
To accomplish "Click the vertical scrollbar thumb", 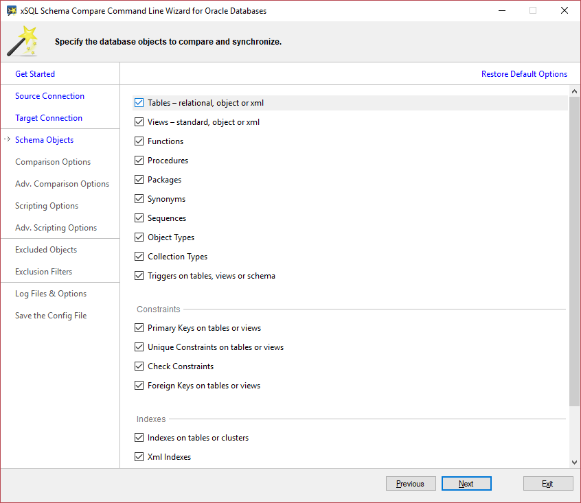I will point(574,252).
